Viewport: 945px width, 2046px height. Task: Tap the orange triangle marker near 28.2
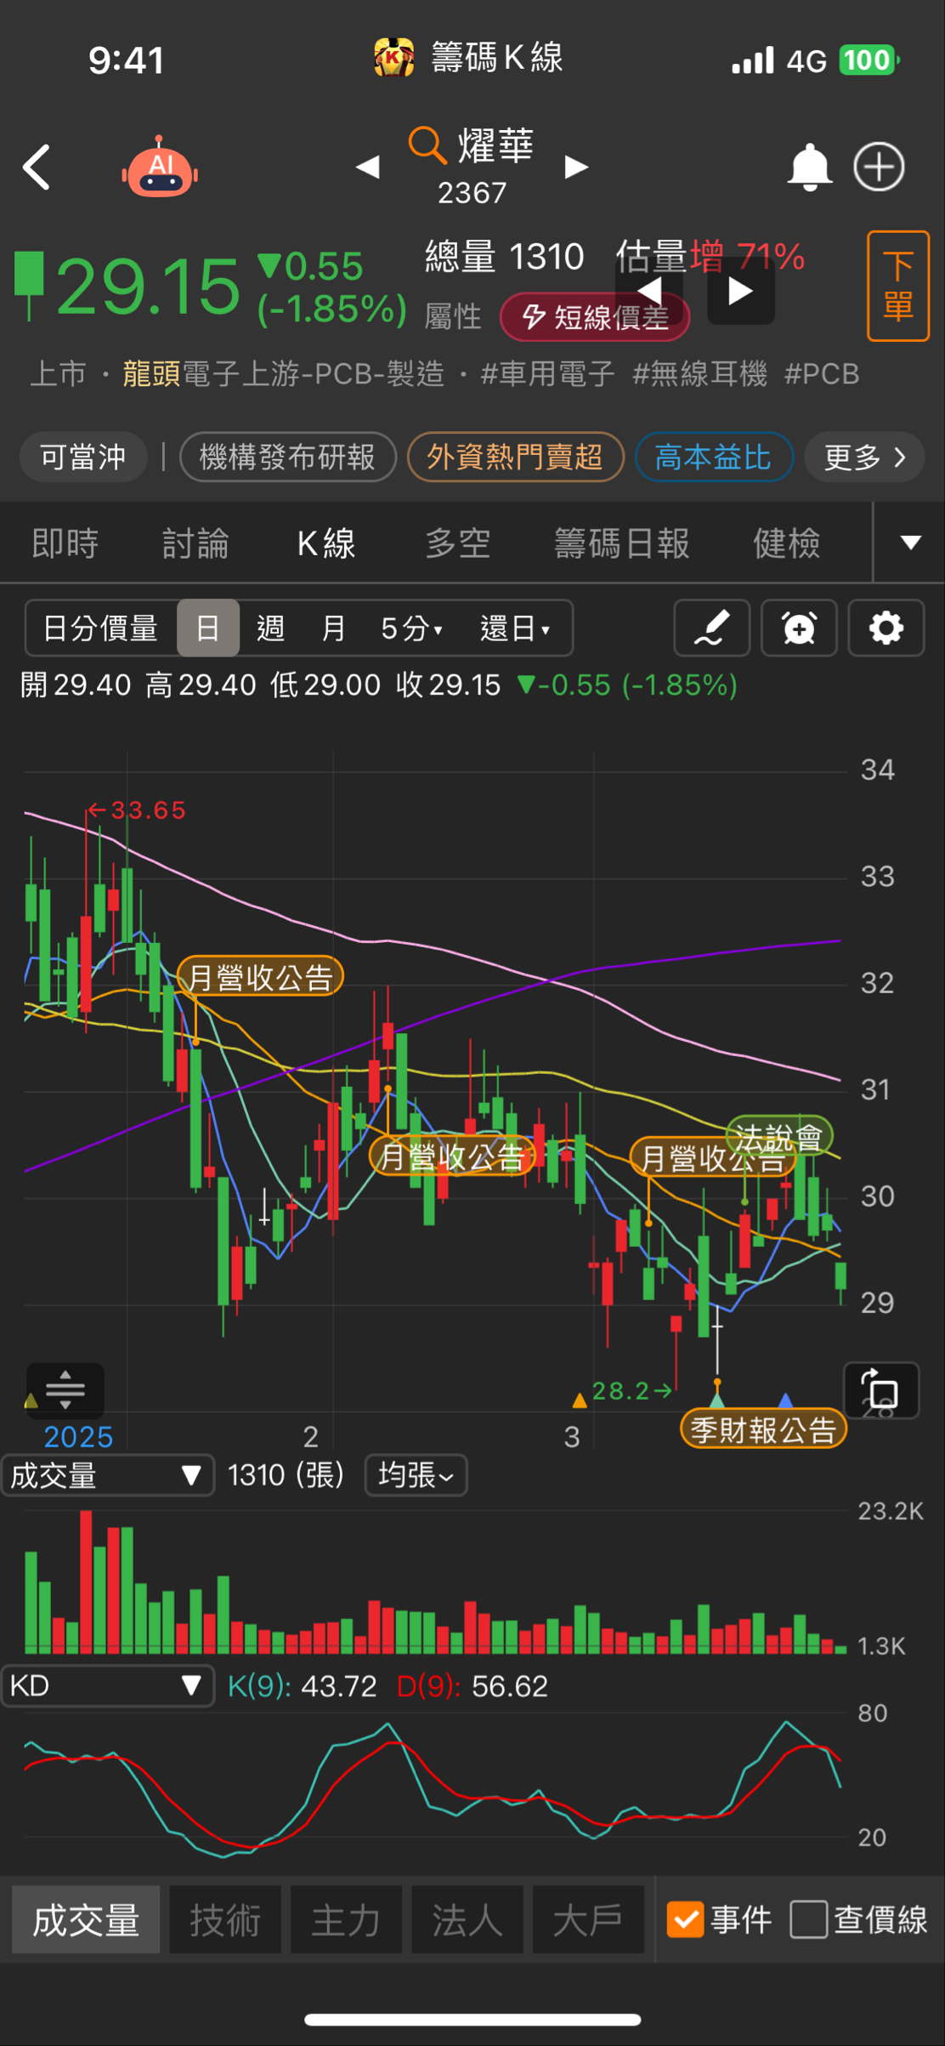[580, 1400]
